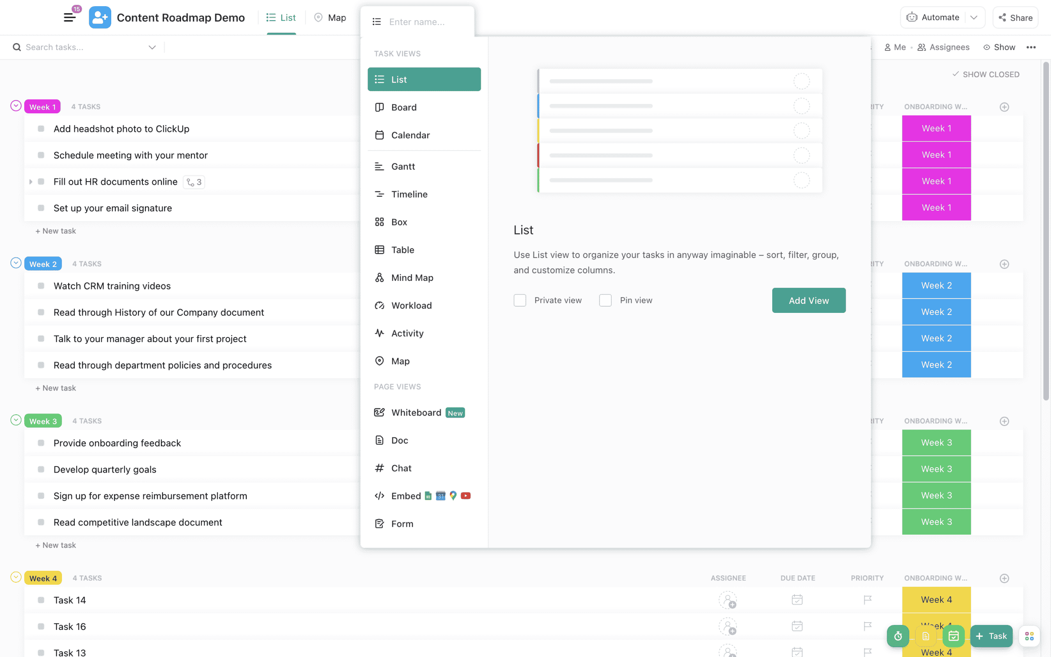
Task: Select the Workload view icon
Action: pos(379,305)
